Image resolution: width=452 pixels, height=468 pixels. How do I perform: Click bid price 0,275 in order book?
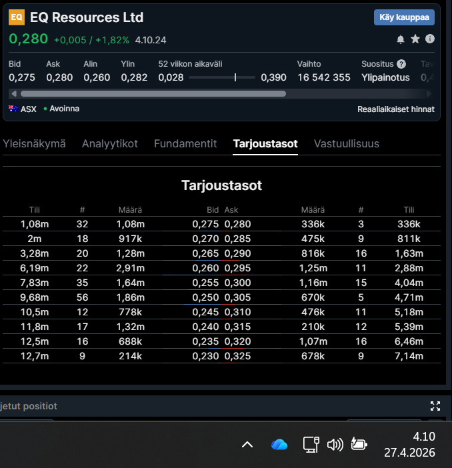(x=205, y=224)
